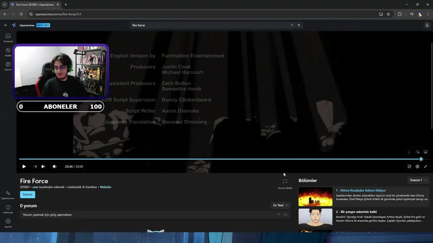
Task: Install app from address bar icon
Action: 381,14
